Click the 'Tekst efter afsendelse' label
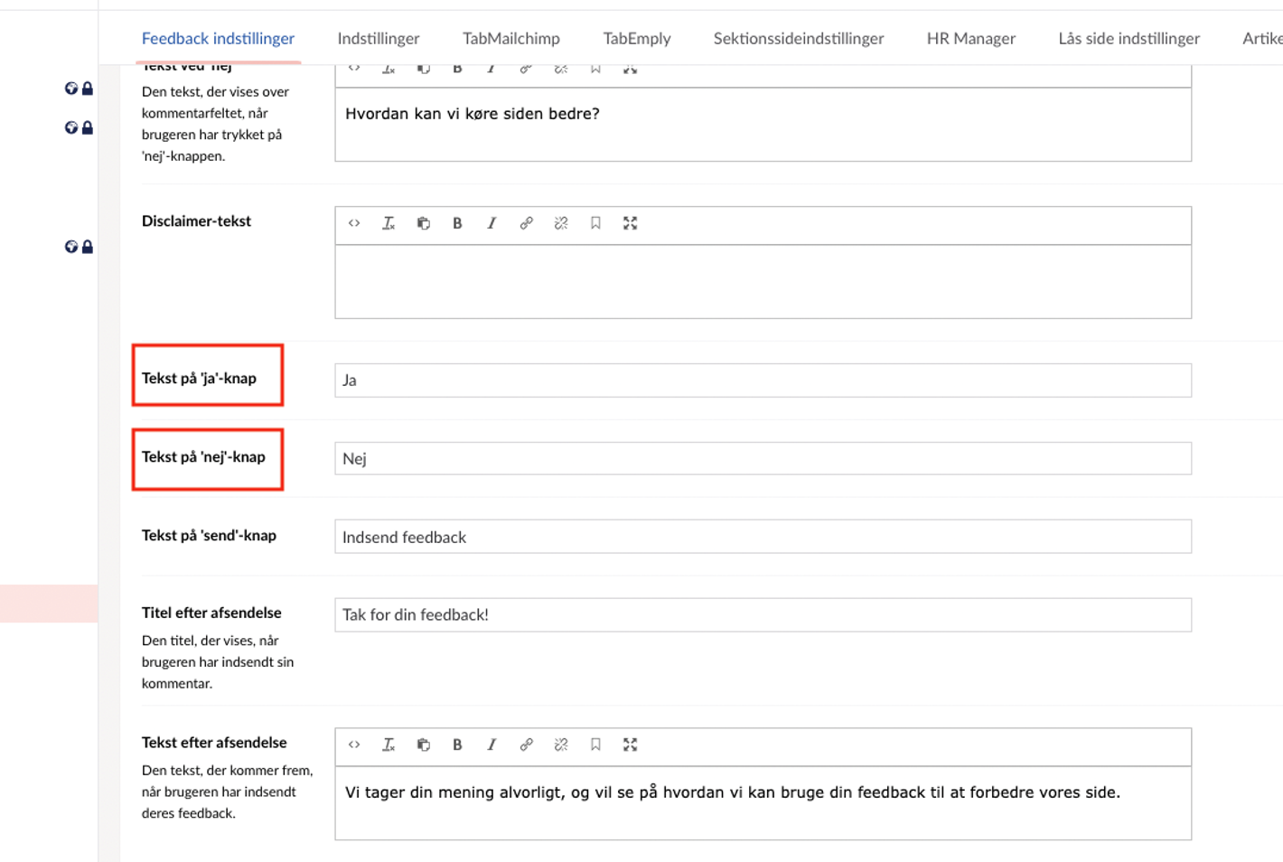Screen dimensions: 1283x862 tap(214, 743)
